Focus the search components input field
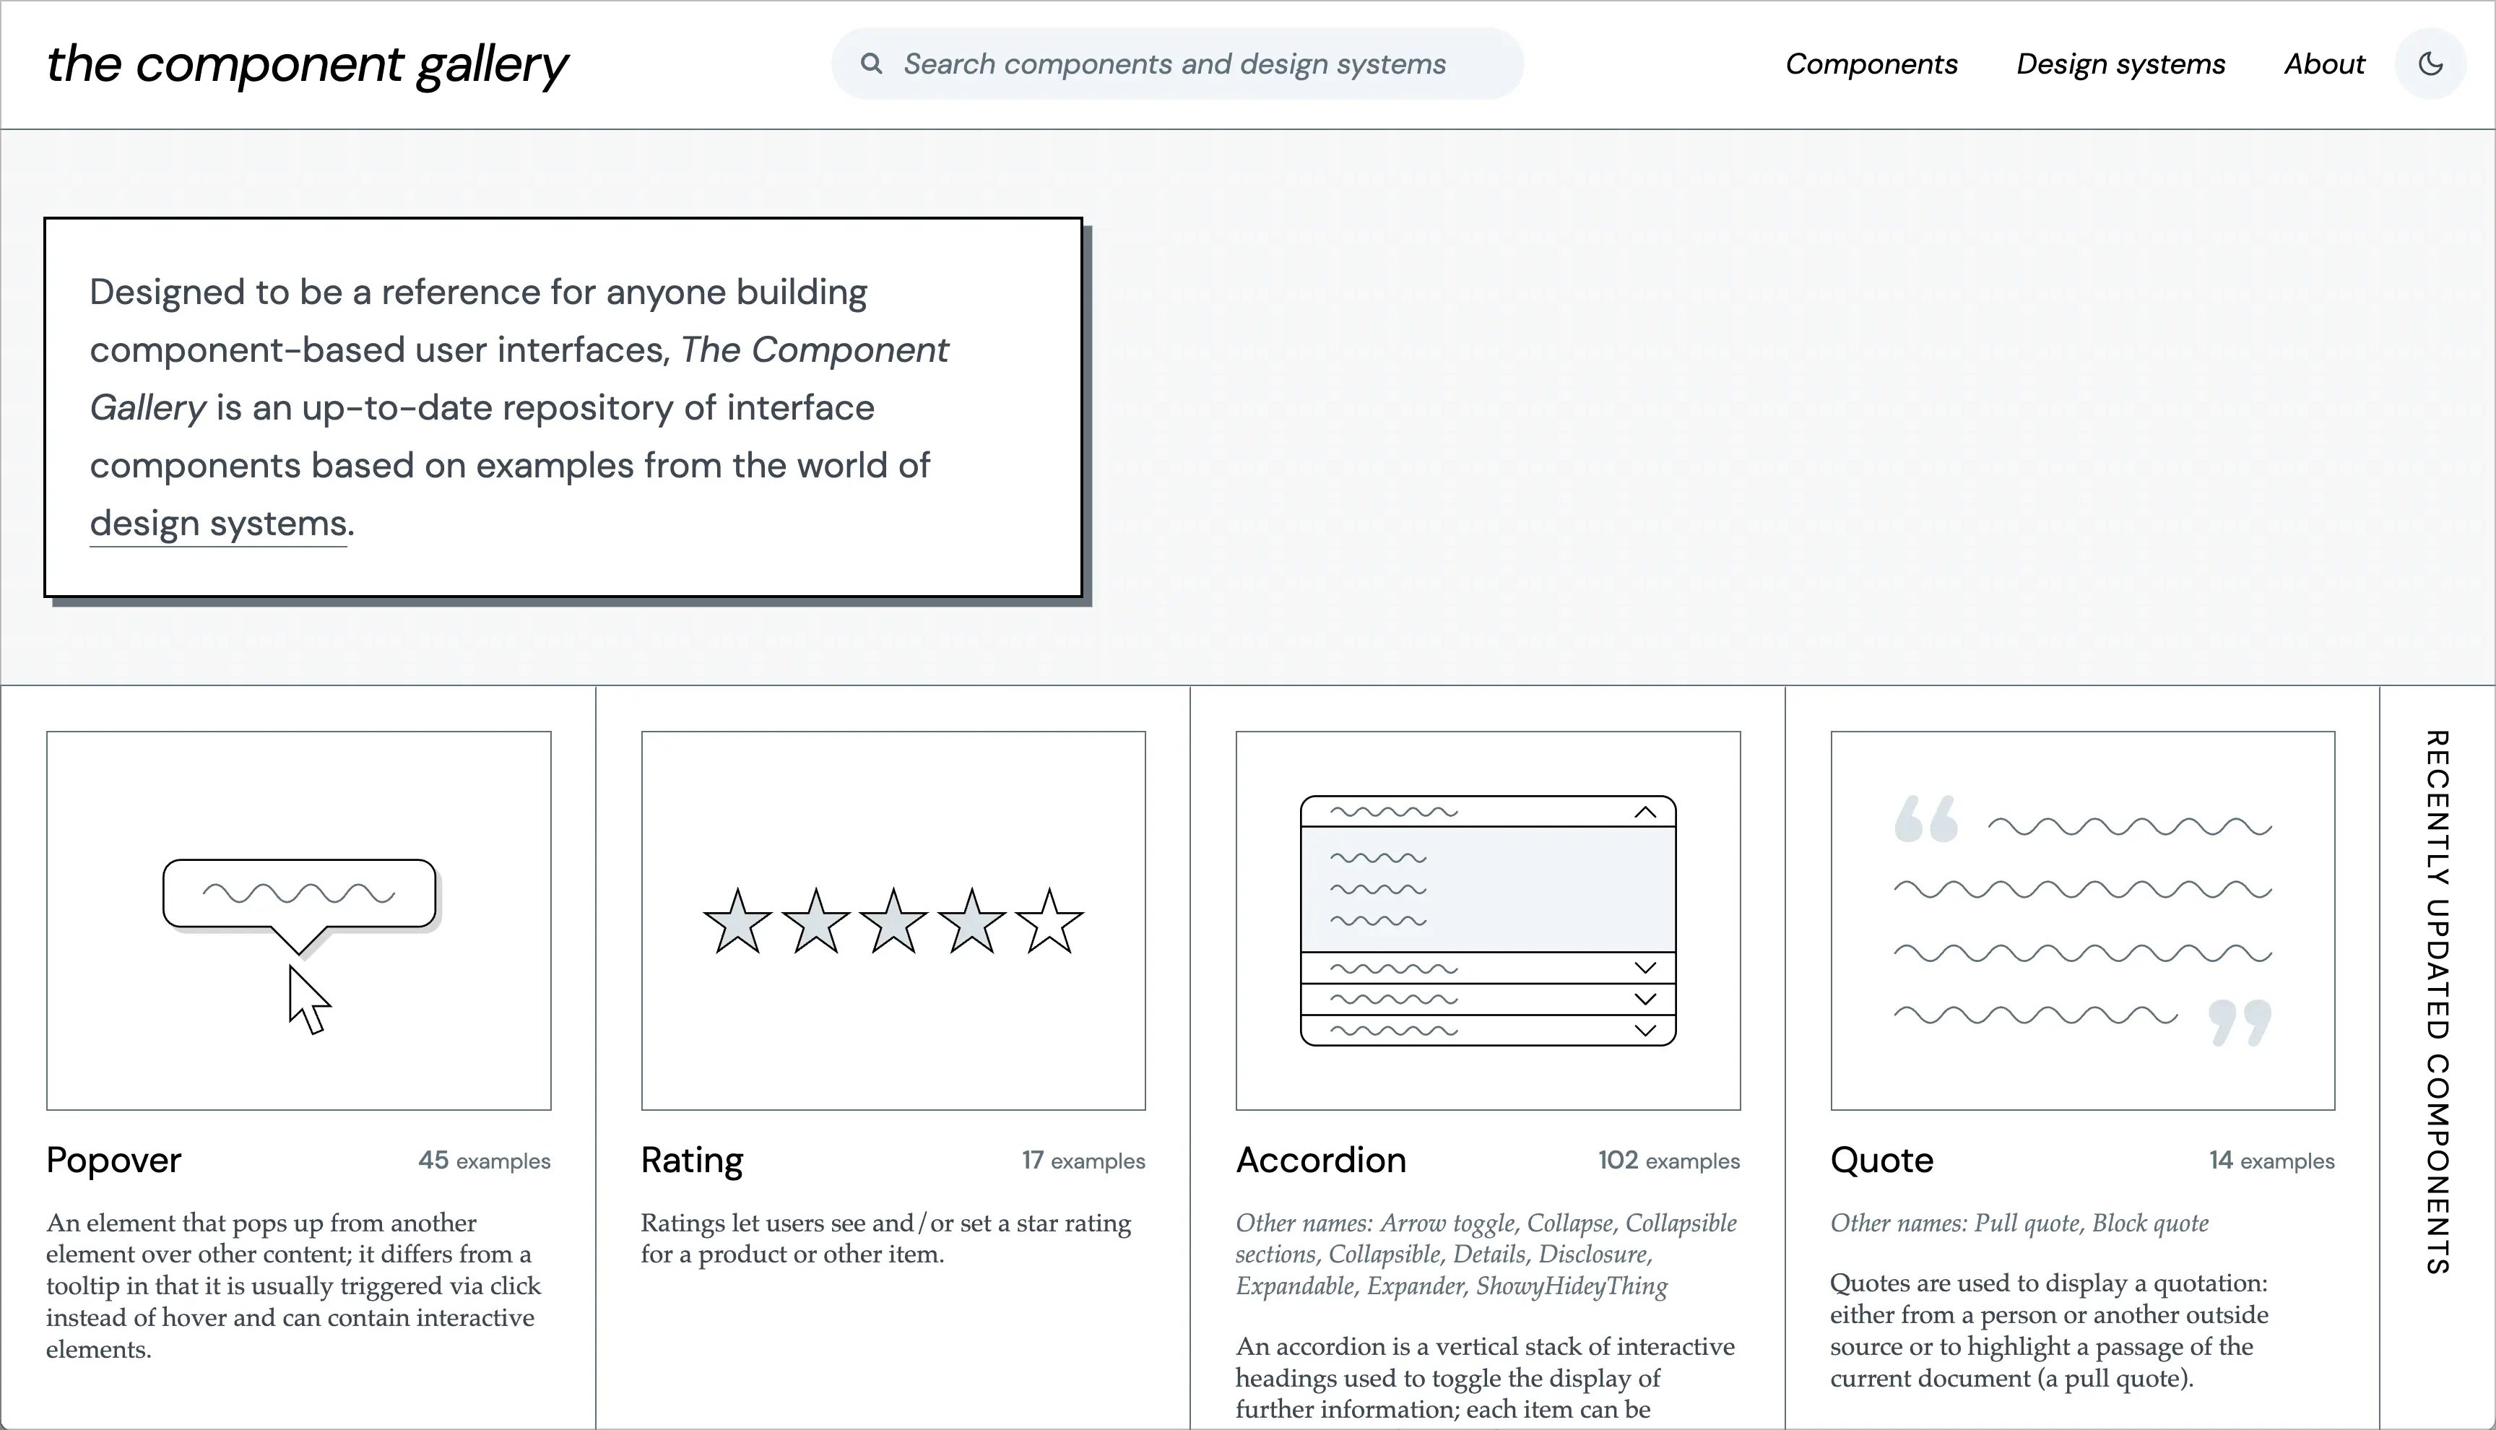2496x1430 pixels. (x=1177, y=64)
